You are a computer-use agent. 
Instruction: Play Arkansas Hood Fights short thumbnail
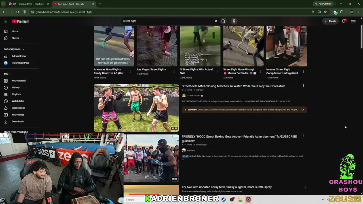114,46
